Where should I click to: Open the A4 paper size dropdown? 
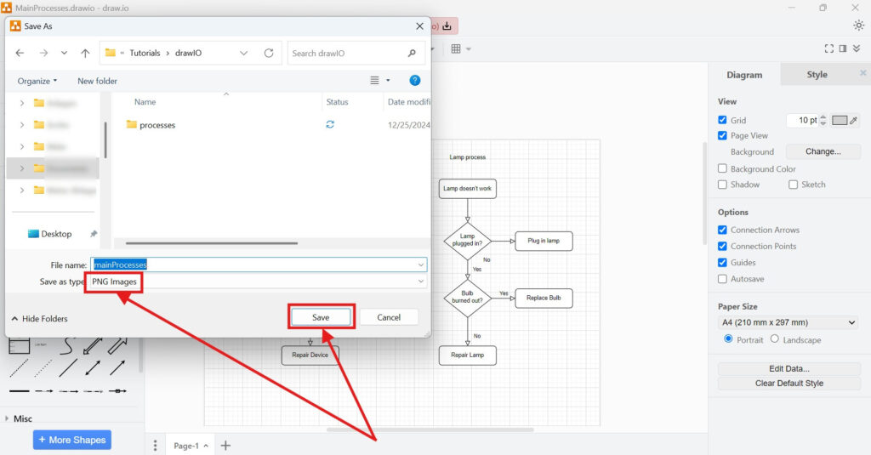coord(788,322)
